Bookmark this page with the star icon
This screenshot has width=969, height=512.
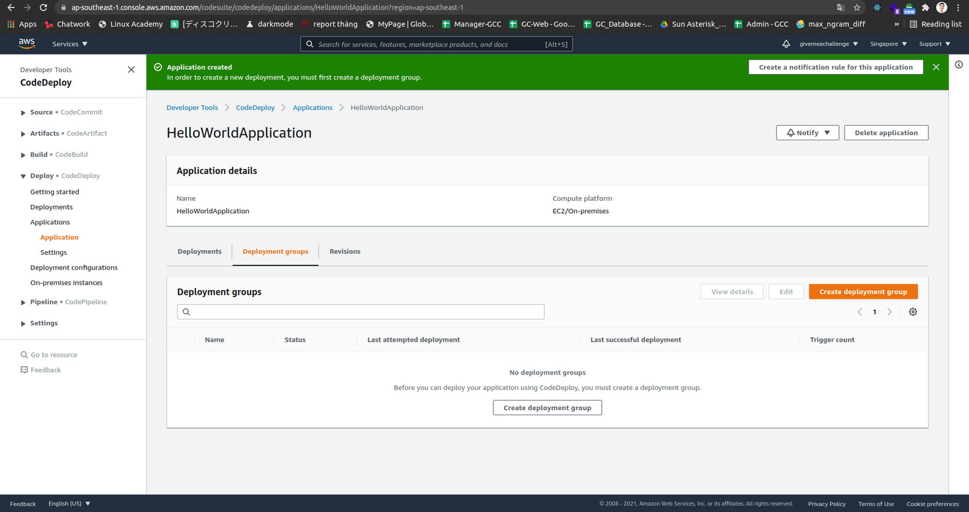click(857, 8)
